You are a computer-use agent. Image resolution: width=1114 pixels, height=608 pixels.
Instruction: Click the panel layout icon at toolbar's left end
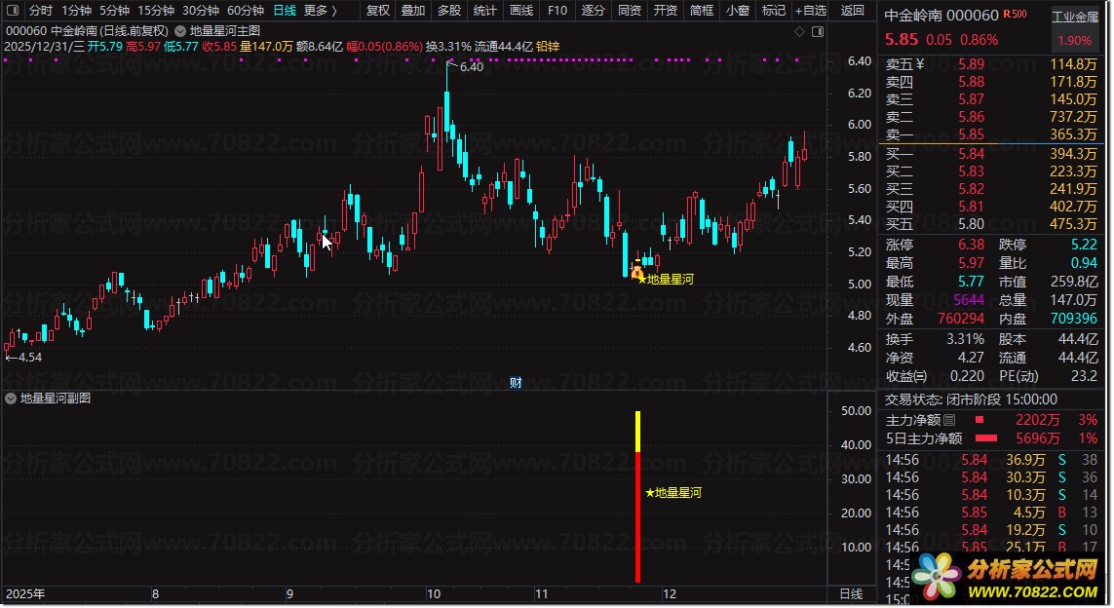(x=12, y=11)
